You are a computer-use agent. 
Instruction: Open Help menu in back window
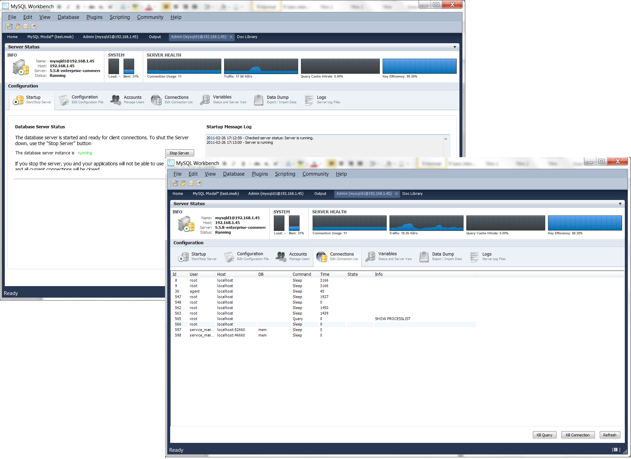pyautogui.click(x=176, y=17)
